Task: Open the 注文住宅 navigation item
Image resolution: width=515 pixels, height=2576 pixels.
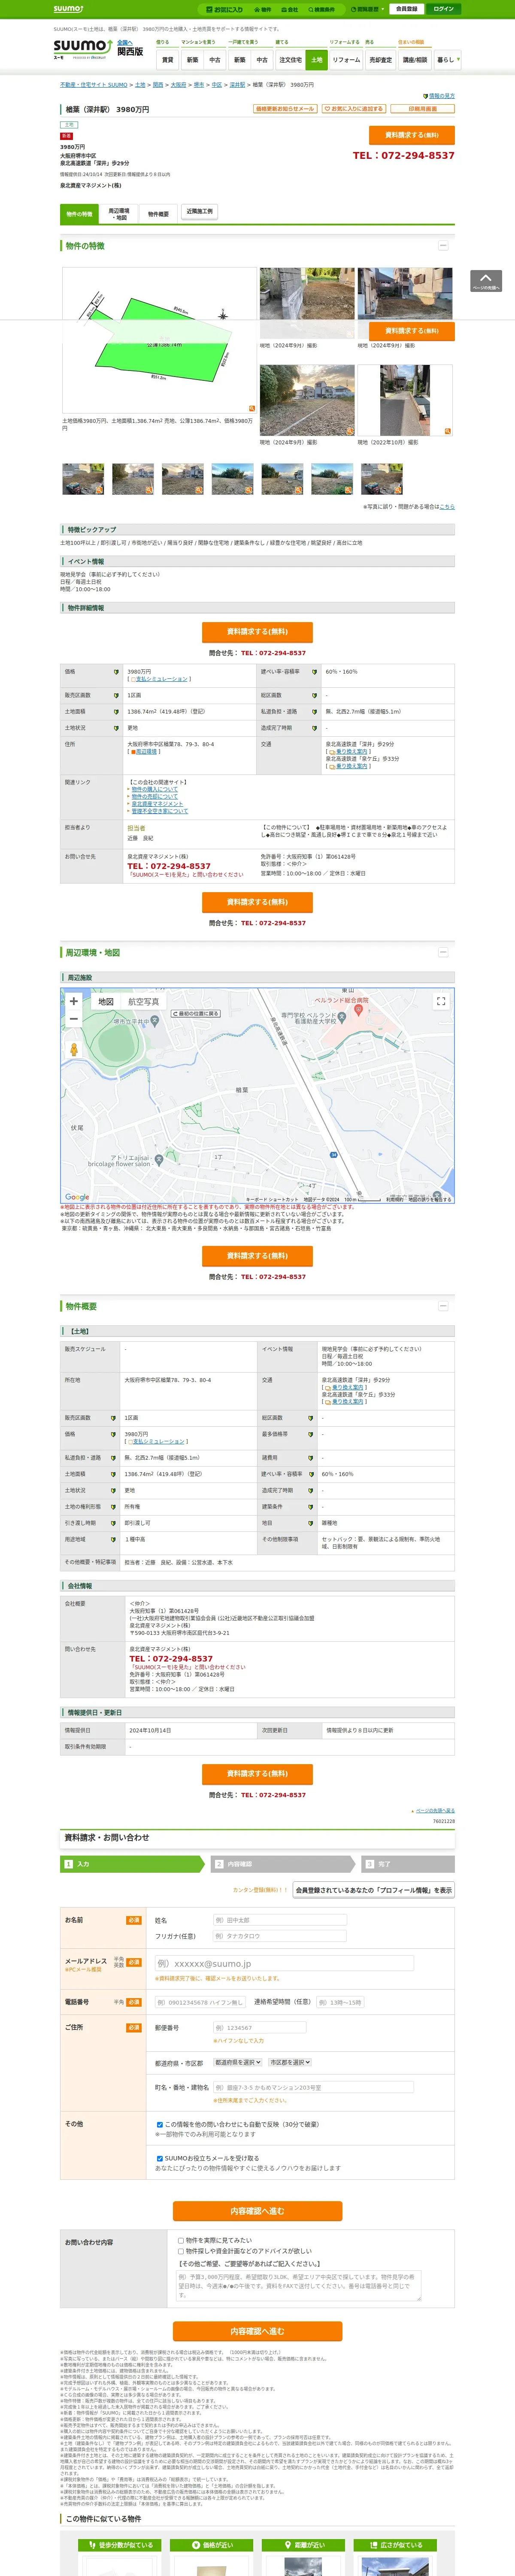Action: pos(290,60)
